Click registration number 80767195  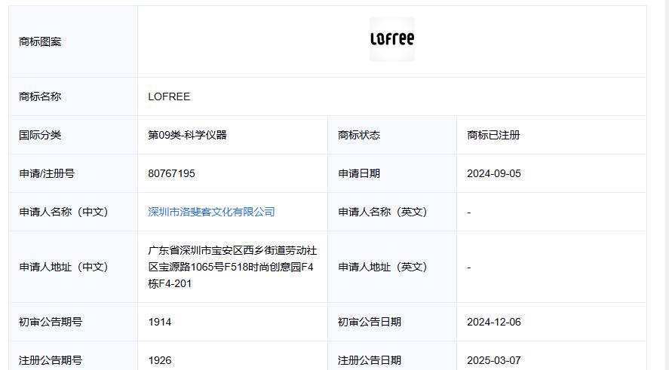point(171,173)
